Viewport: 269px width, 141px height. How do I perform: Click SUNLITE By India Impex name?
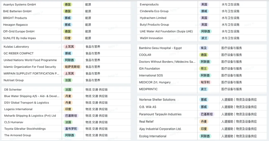pos(19,38)
